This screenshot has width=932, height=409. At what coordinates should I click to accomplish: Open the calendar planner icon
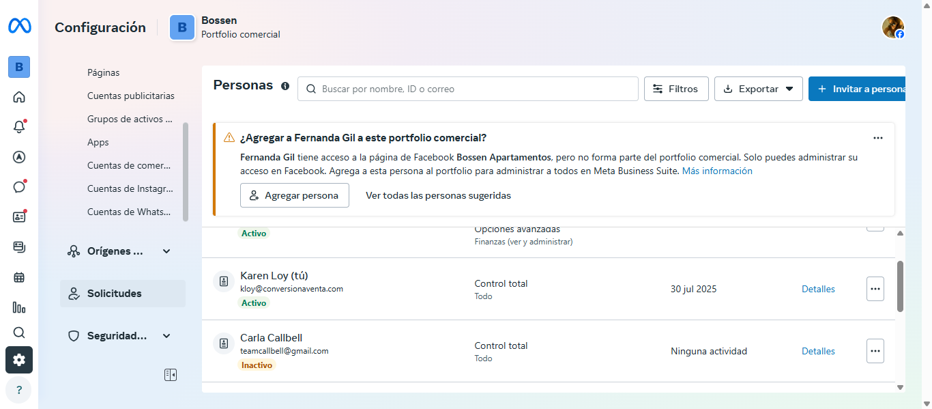[19, 277]
